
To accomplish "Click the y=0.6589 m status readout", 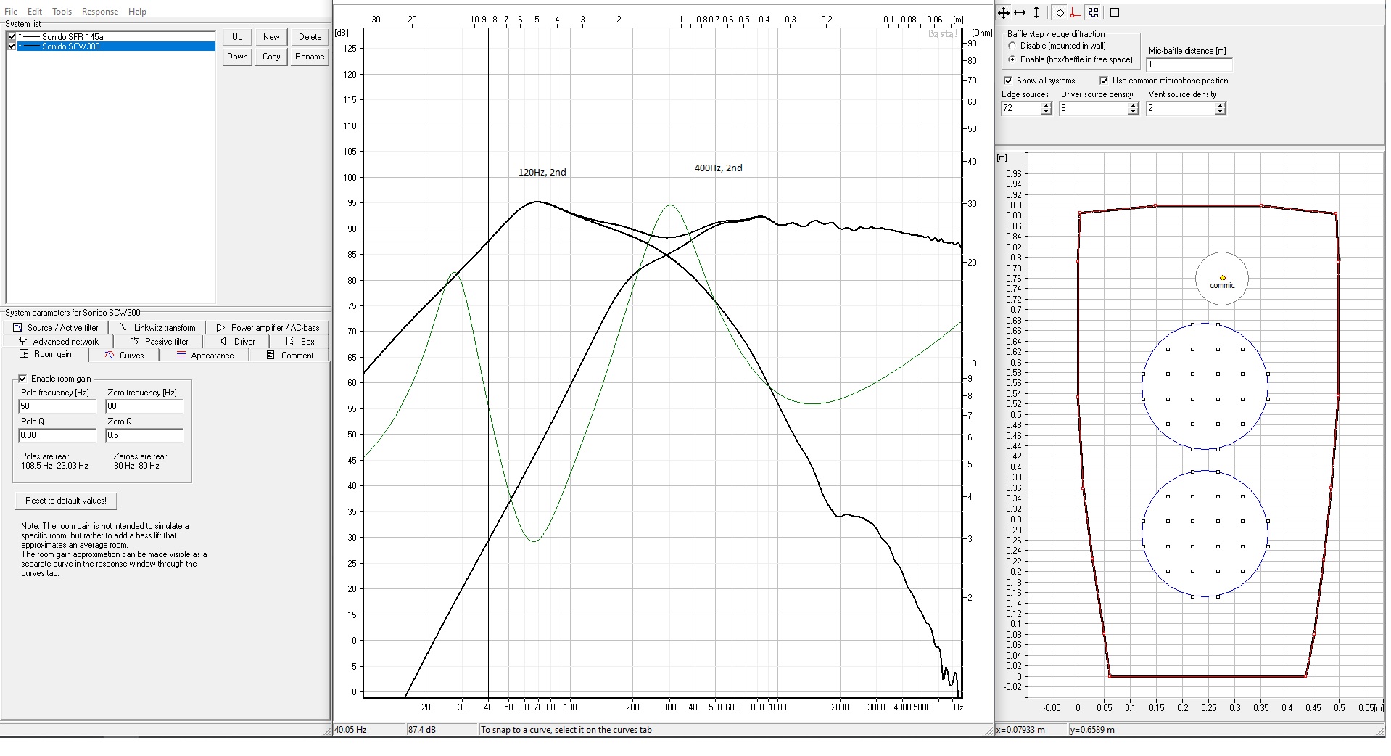I will 1092,729.
